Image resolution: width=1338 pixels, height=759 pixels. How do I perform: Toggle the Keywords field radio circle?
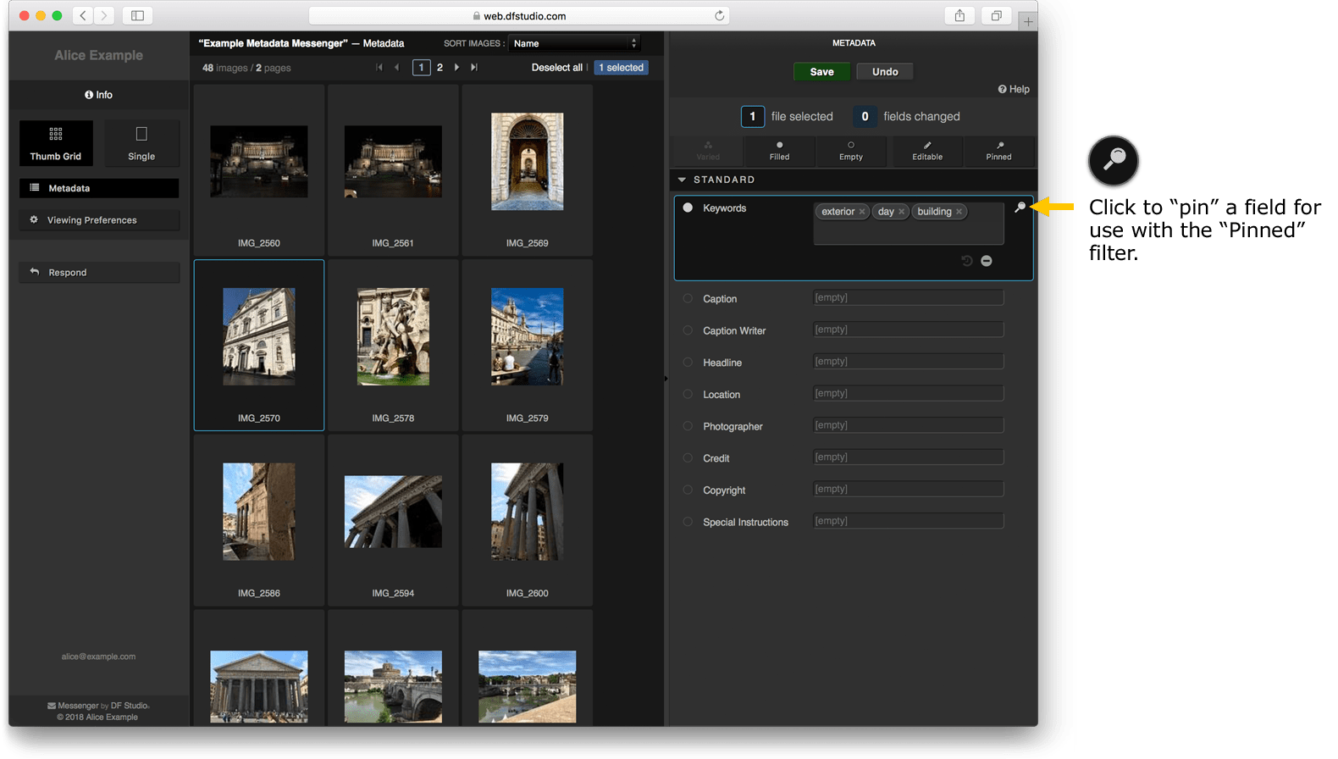click(688, 208)
